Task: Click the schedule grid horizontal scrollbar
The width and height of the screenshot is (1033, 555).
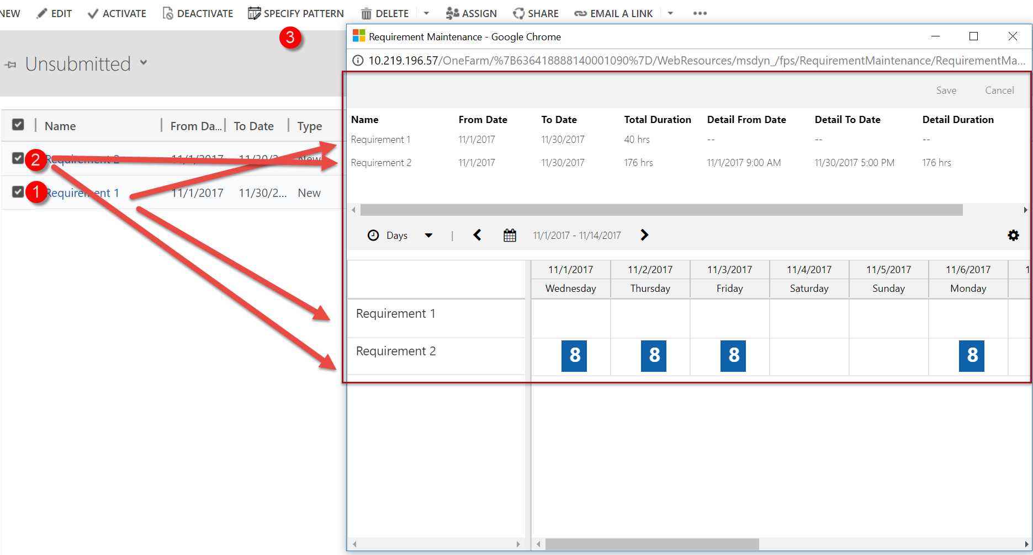Action: 651,545
